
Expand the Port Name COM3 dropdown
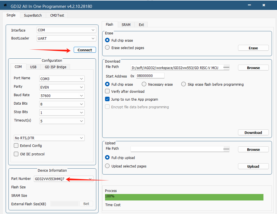point(62,79)
